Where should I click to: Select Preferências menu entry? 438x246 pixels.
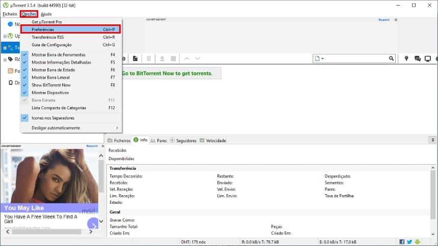[x=71, y=29]
